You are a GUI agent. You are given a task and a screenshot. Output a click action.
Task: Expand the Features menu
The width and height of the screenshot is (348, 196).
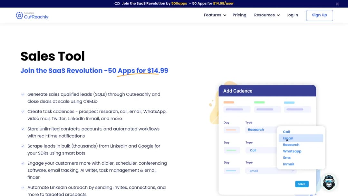215,15
